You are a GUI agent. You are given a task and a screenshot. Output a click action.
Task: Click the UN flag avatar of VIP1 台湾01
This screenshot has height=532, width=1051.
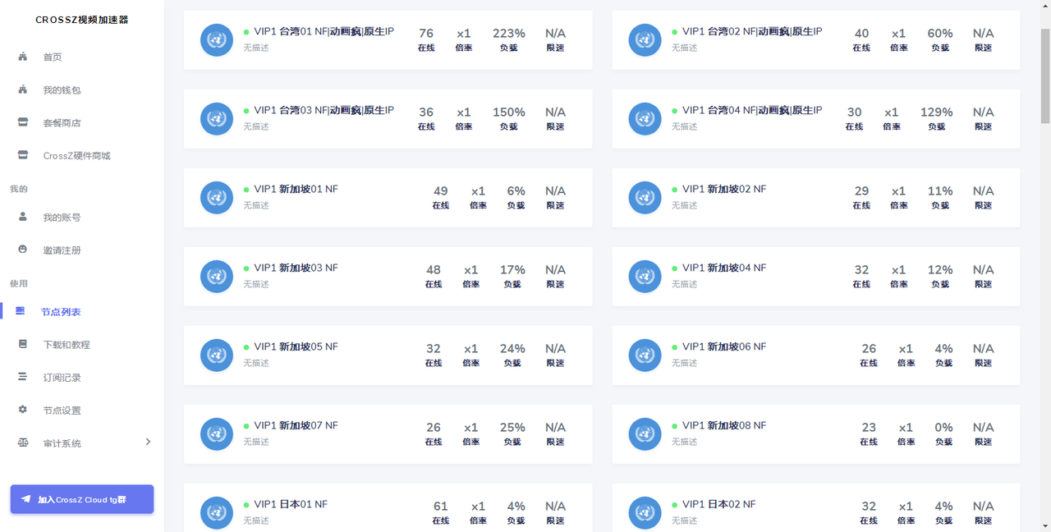point(217,40)
